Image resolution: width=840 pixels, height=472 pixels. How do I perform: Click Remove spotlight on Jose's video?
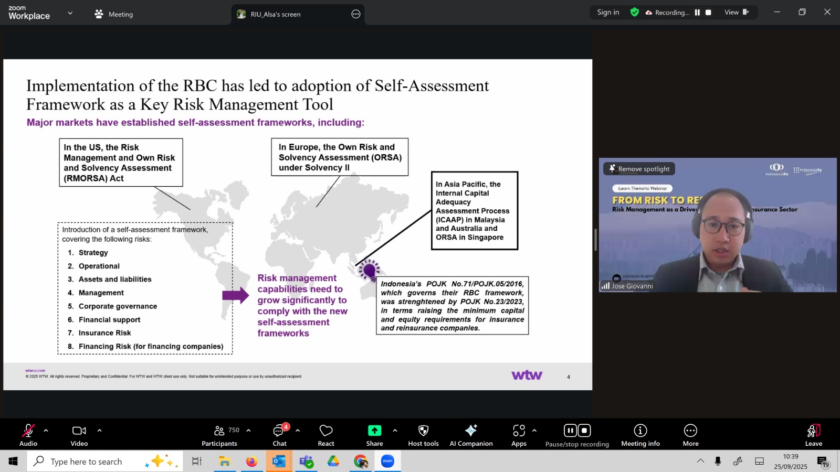click(639, 169)
